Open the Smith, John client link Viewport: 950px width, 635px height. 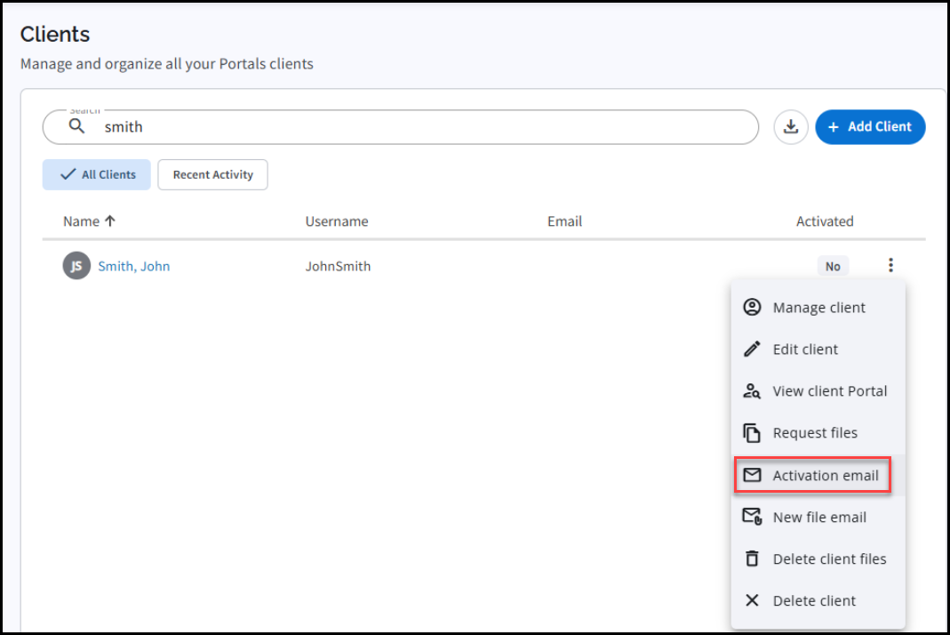(133, 266)
